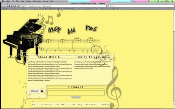Open the Bookmarks menu
The height and width of the screenshot is (109, 175).
37,1
